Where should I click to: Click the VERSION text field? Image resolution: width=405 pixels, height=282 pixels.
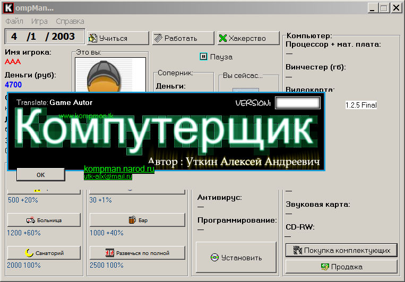(x=298, y=103)
